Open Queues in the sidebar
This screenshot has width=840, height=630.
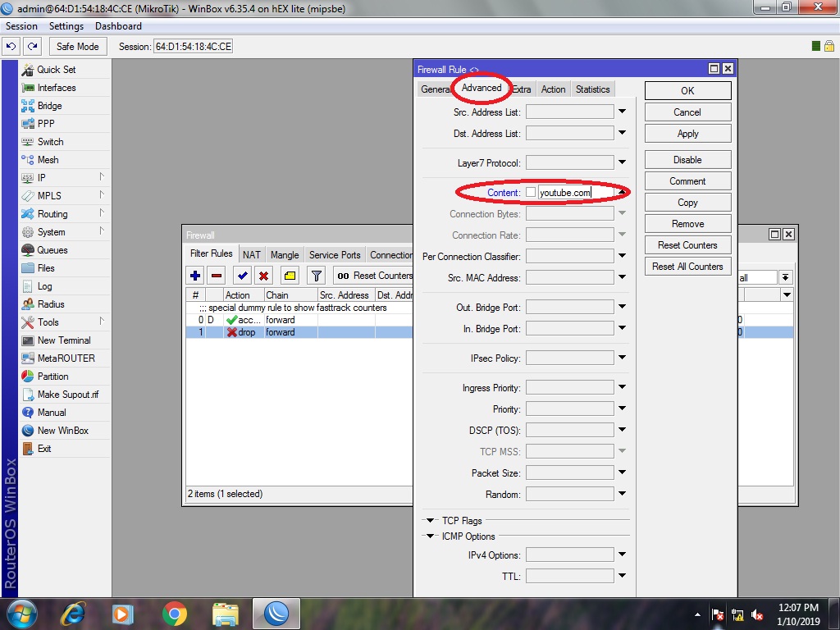coord(52,250)
